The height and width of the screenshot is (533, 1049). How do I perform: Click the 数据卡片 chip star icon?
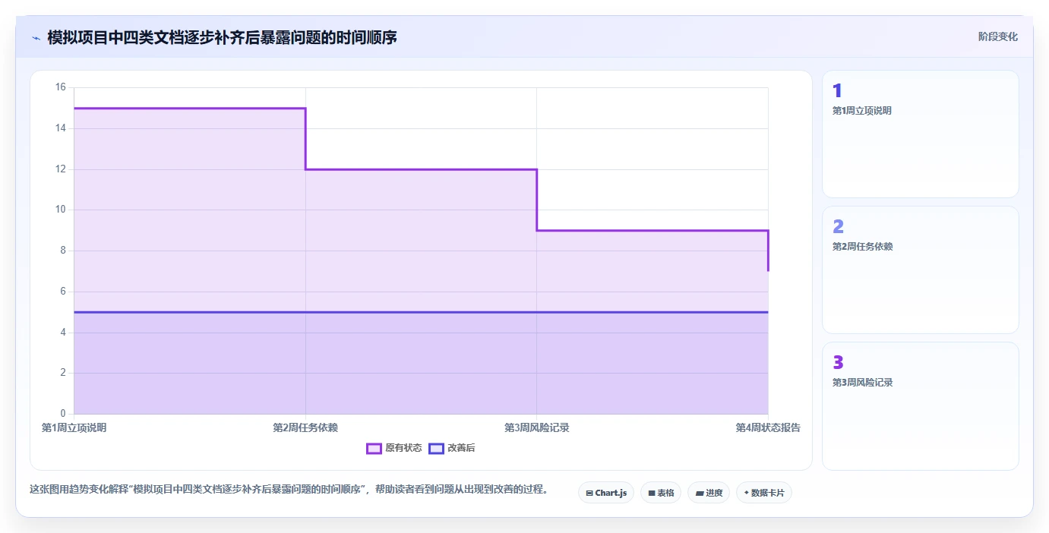coord(746,493)
